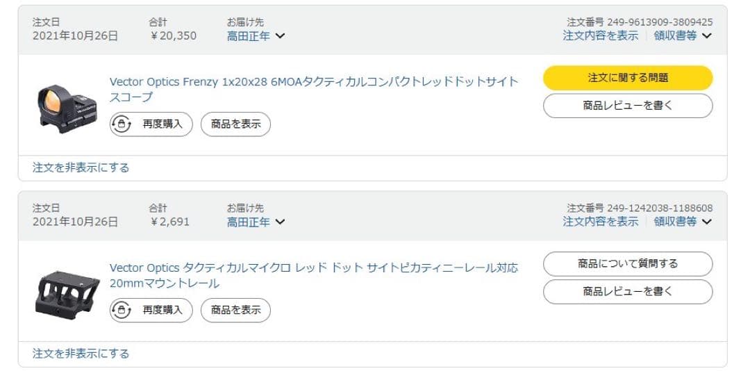Click 商品を表示 for the Frenzy sight

tap(235, 124)
